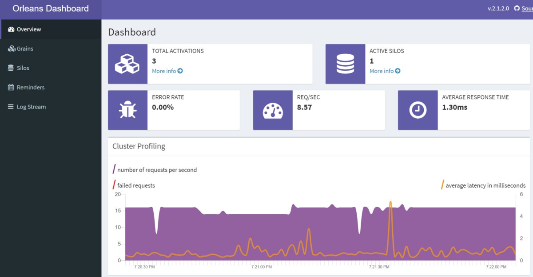This screenshot has width=533, height=277.
Task: Open More info under Total Activations
Action: point(167,71)
